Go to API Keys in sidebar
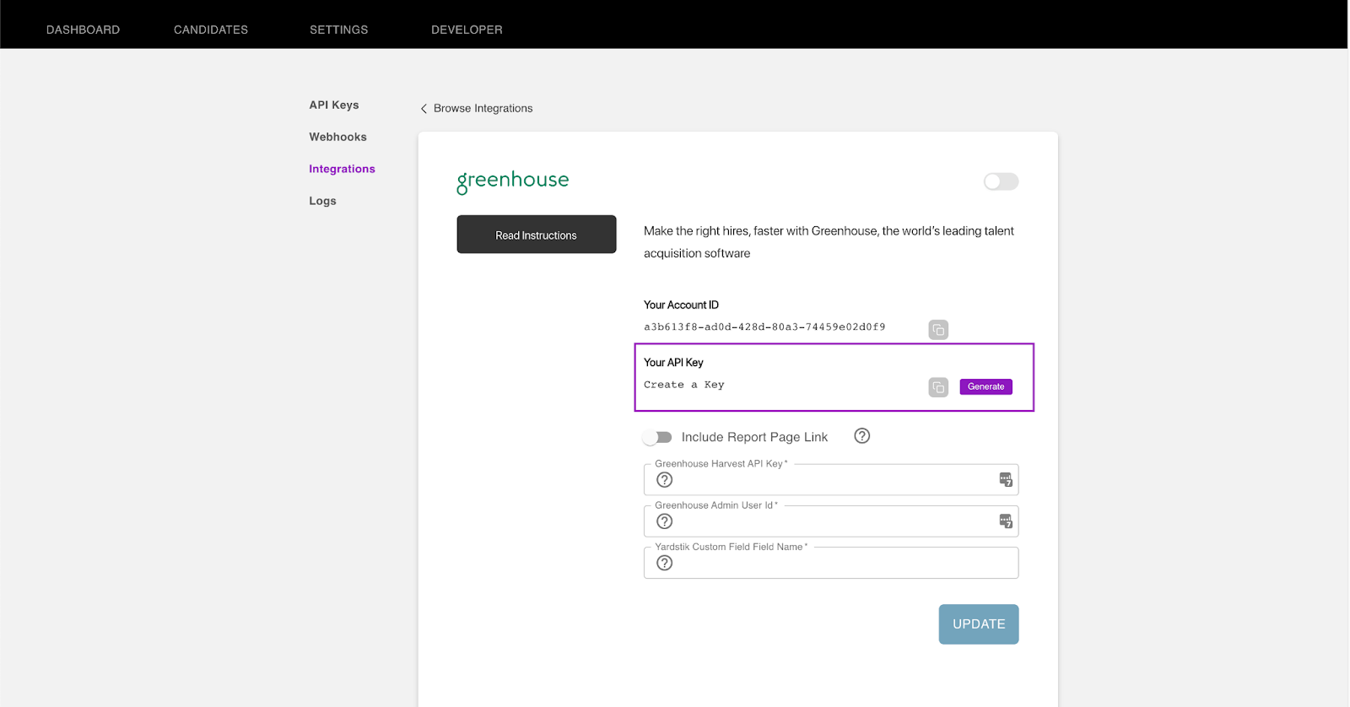 [x=334, y=105]
